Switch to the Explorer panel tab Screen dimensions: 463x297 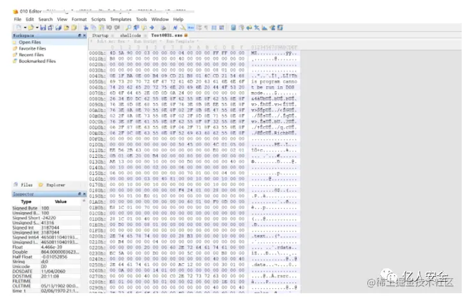[x=52, y=185]
